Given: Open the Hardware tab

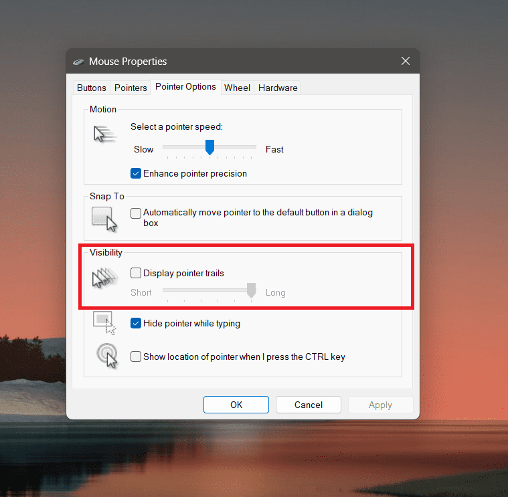Looking at the screenshot, I should pyautogui.click(x=278, y=88).
